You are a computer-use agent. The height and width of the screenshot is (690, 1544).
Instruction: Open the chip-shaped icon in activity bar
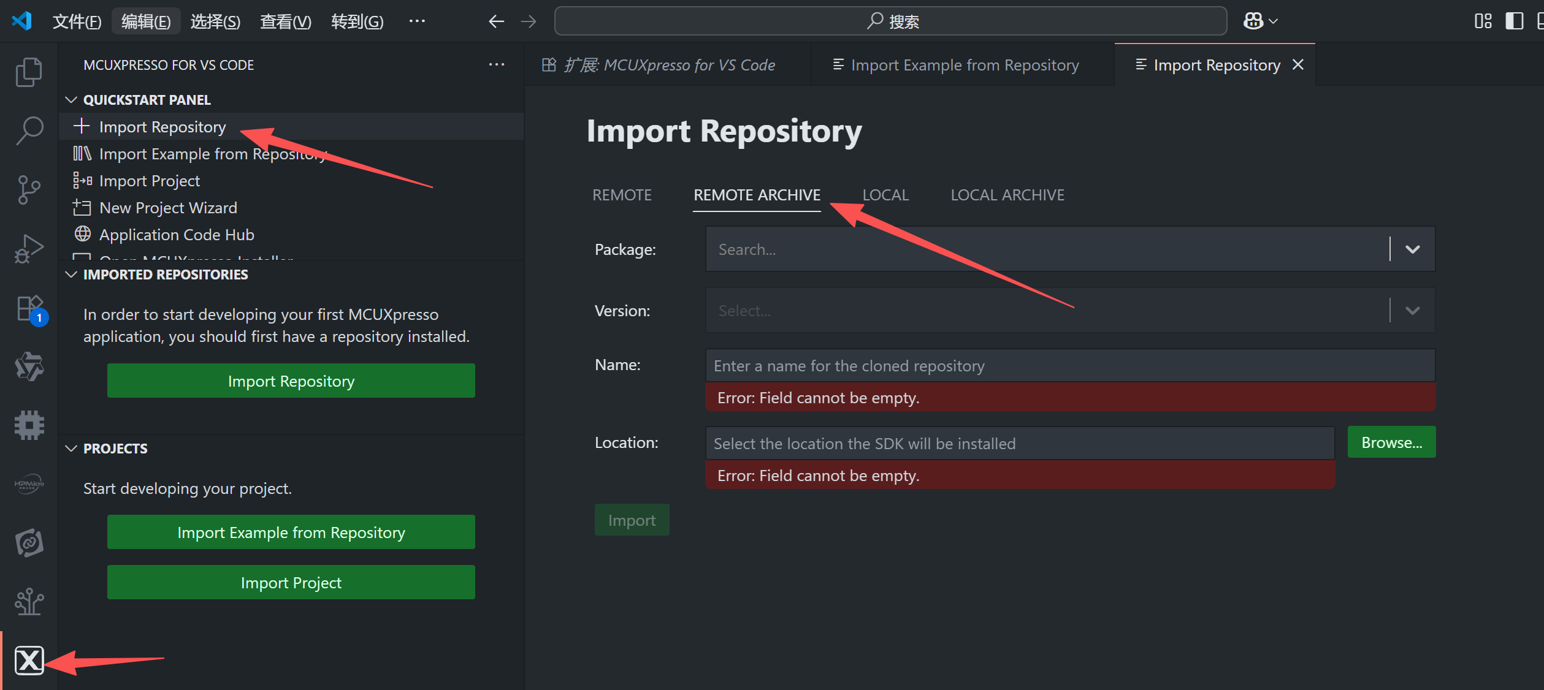point(29,425)
